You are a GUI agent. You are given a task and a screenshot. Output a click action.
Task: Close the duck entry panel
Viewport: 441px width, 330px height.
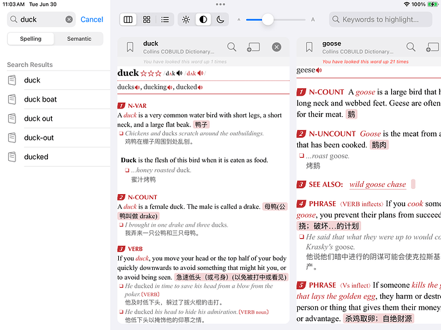277,47
